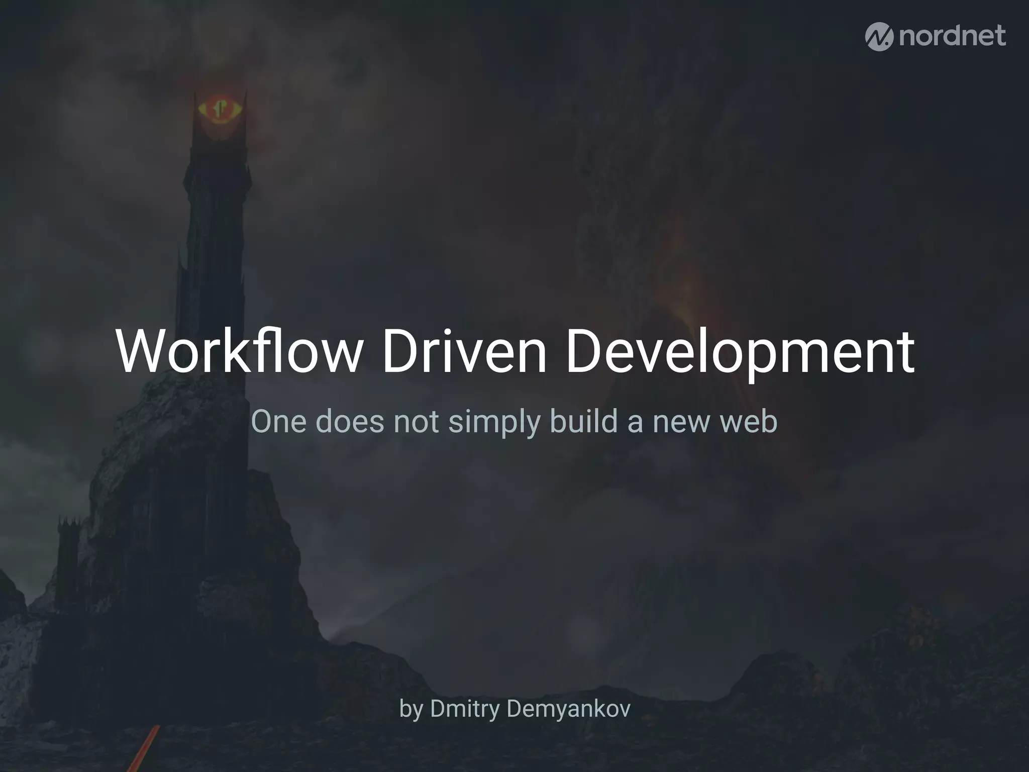Viewport: 1029px width, 772px height.
Task: Click the word 'simply' in subtitle
Action: click(494, 422)
